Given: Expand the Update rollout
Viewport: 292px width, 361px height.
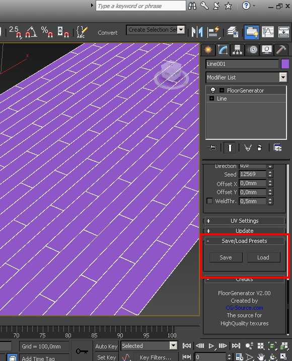Looking at the screenshot, I should [x=244, y=231].
